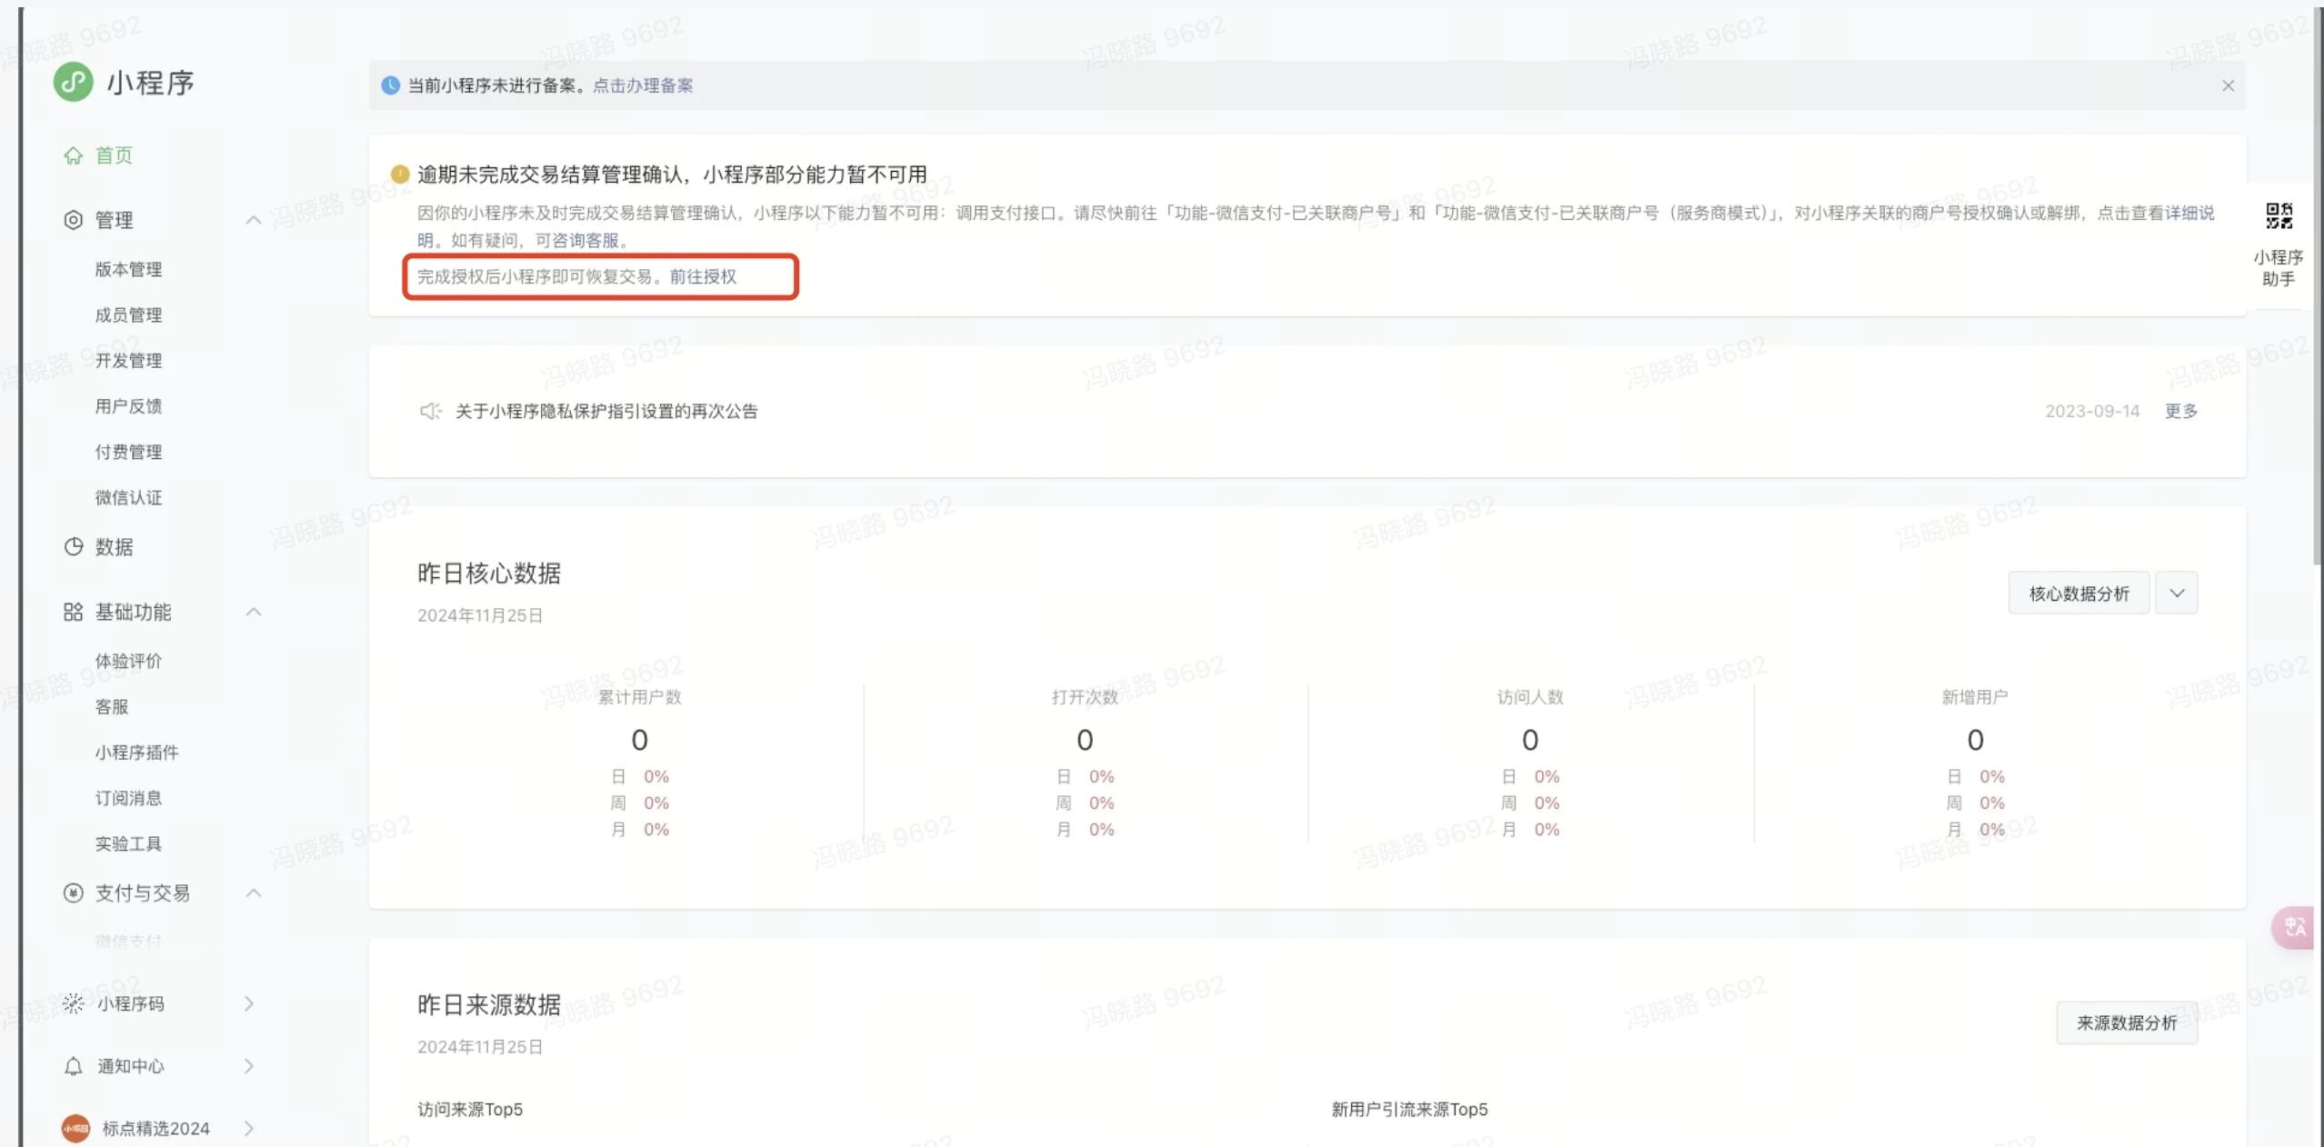Expand the 小程序码 submenu arrow

coord(249,1003)
